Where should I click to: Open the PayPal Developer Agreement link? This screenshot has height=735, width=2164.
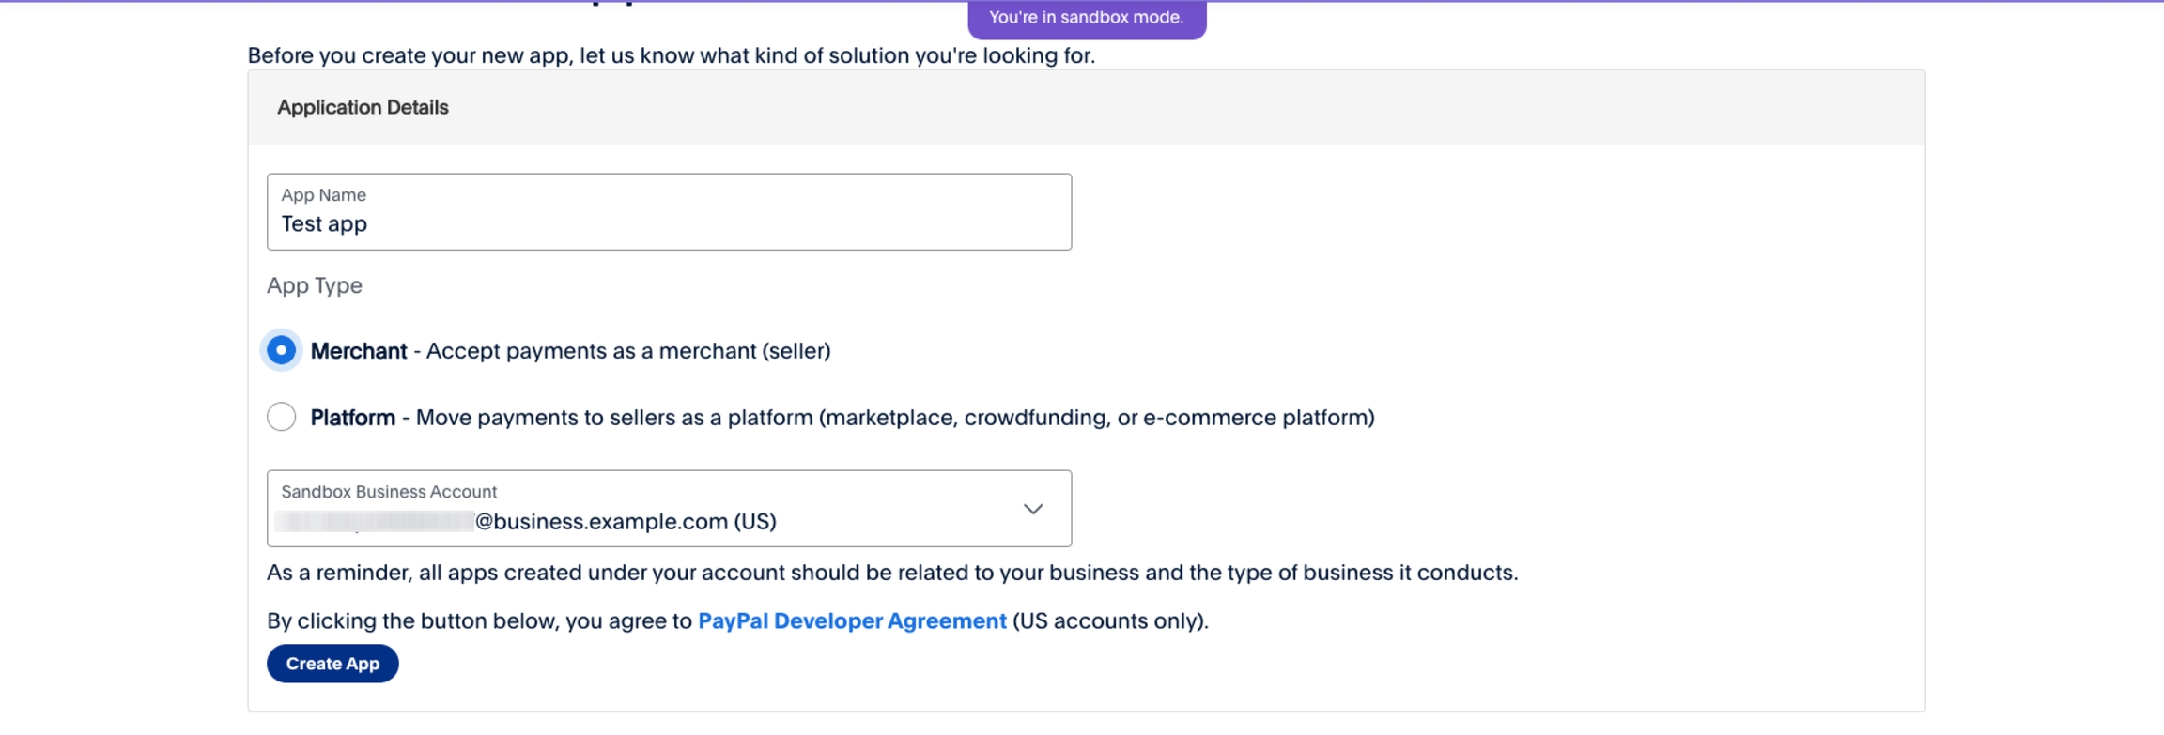click(x=852, y=621)
